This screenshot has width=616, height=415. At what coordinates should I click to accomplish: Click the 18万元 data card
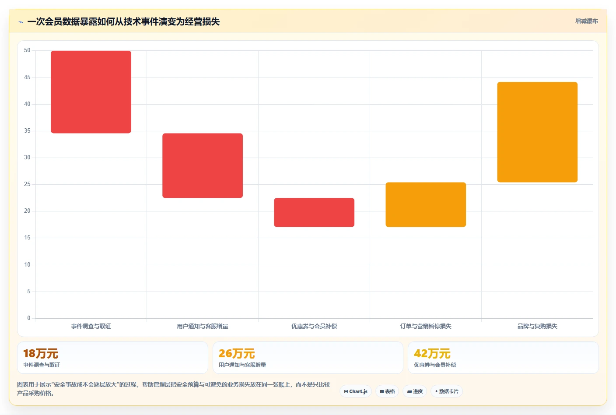pos(112,358)
